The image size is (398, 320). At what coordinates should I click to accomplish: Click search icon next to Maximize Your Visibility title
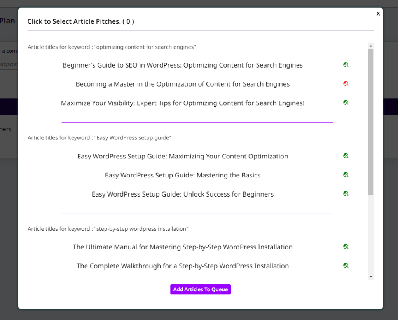(x=346, y=103)
